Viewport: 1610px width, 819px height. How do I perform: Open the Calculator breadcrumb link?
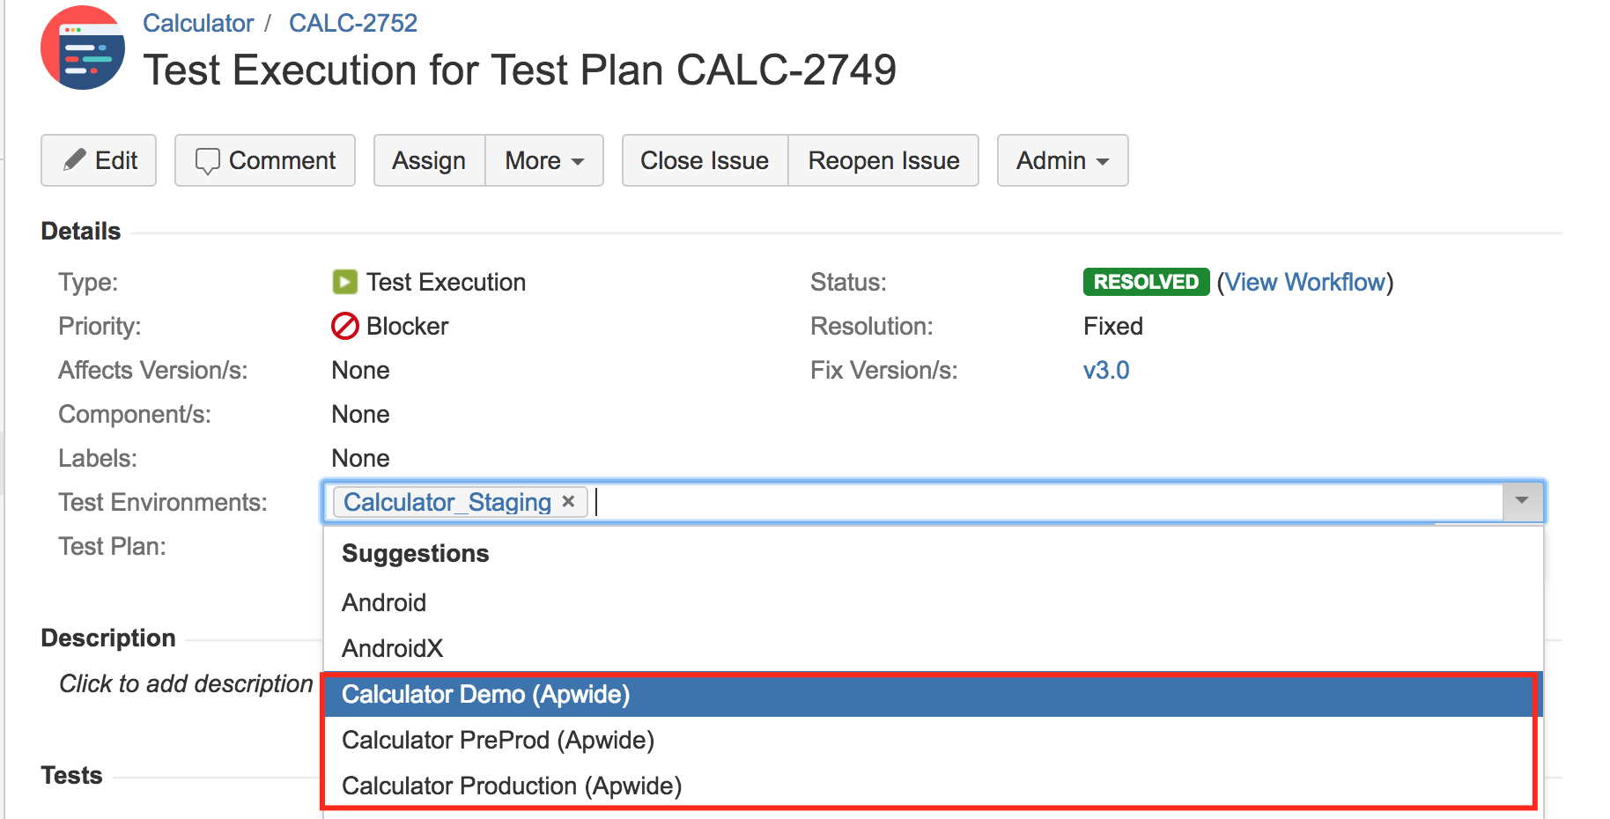point(198,23)
